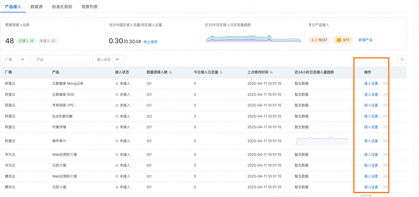Screen dimensions: 419x197
Task: Click the 0/11 cloud vendor badge
Action: (x=343, y=40)
